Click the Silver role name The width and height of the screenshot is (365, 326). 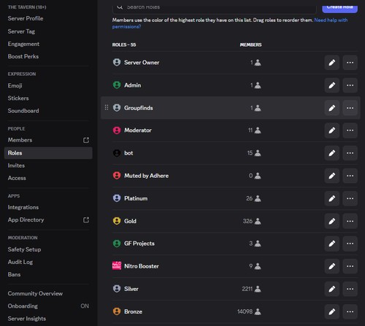pos(131,289)
